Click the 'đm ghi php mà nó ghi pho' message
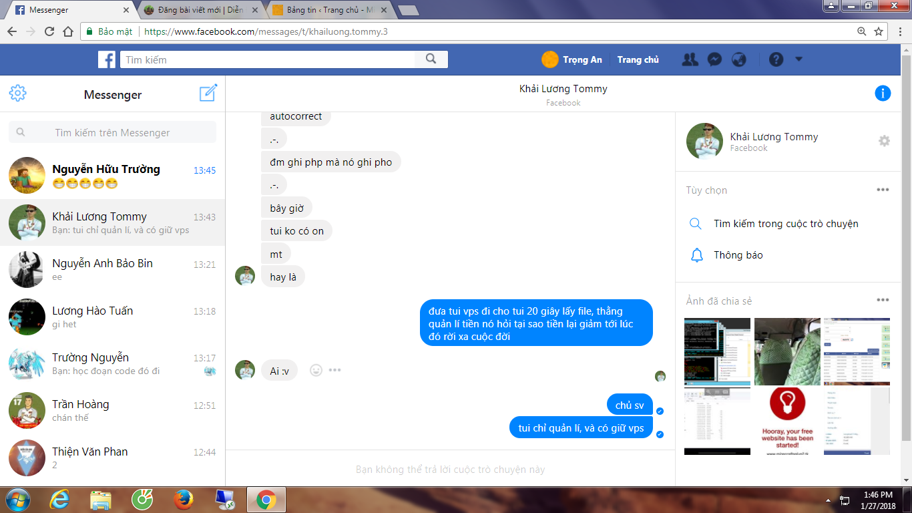The width and height of the screenshot is (912, 513). (x=331, y=162)
